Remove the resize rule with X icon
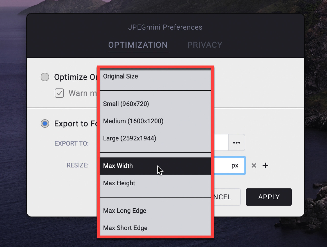Viewport: 327px width, 247px height. pos(254,165)
